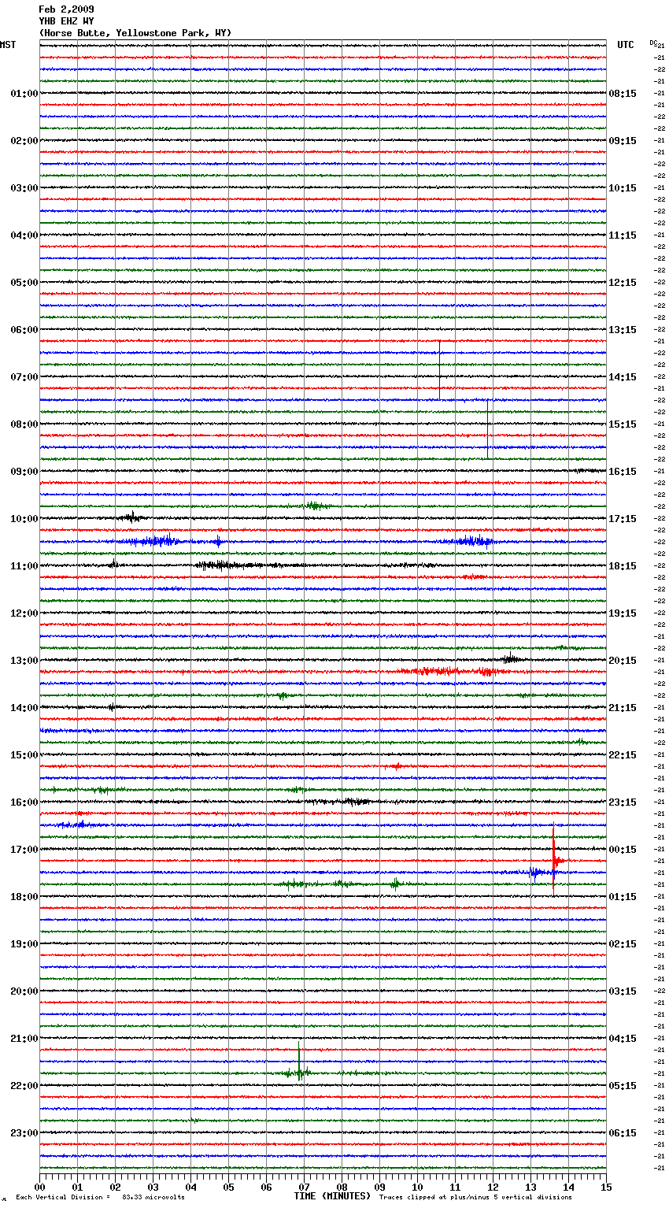Click the 06:15 UTC time label
669x1208 pixels.
[x=623, y=1133]
